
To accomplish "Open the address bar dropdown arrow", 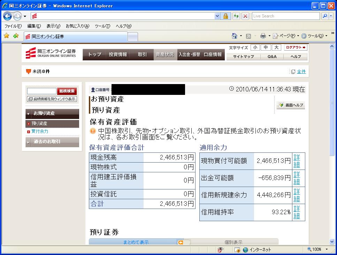I will [217, 16].
